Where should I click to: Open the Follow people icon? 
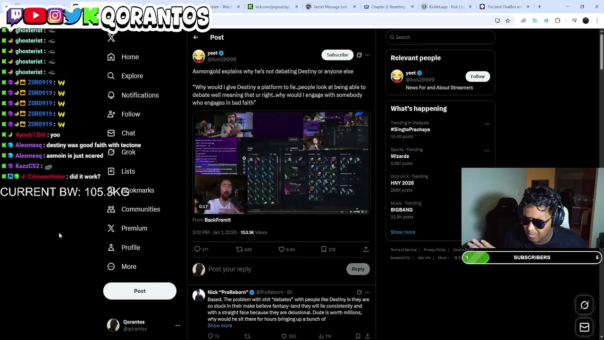pos(111,114)
